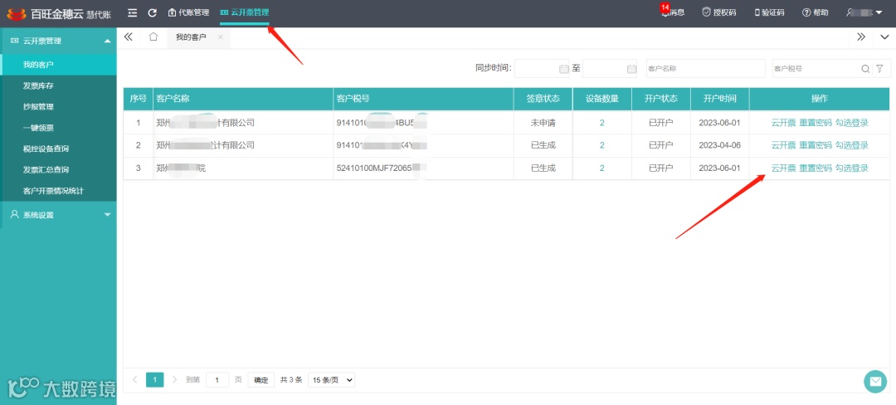Close the 我的客户 tab

[x=221, y=37]
